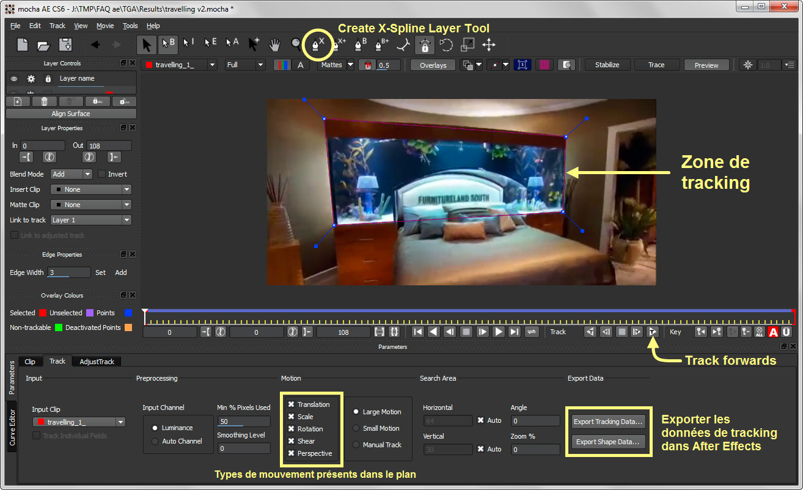803x490 pixels.
Task: Toggle the pink grid overlay icon
Action: (x=545, y=65)
